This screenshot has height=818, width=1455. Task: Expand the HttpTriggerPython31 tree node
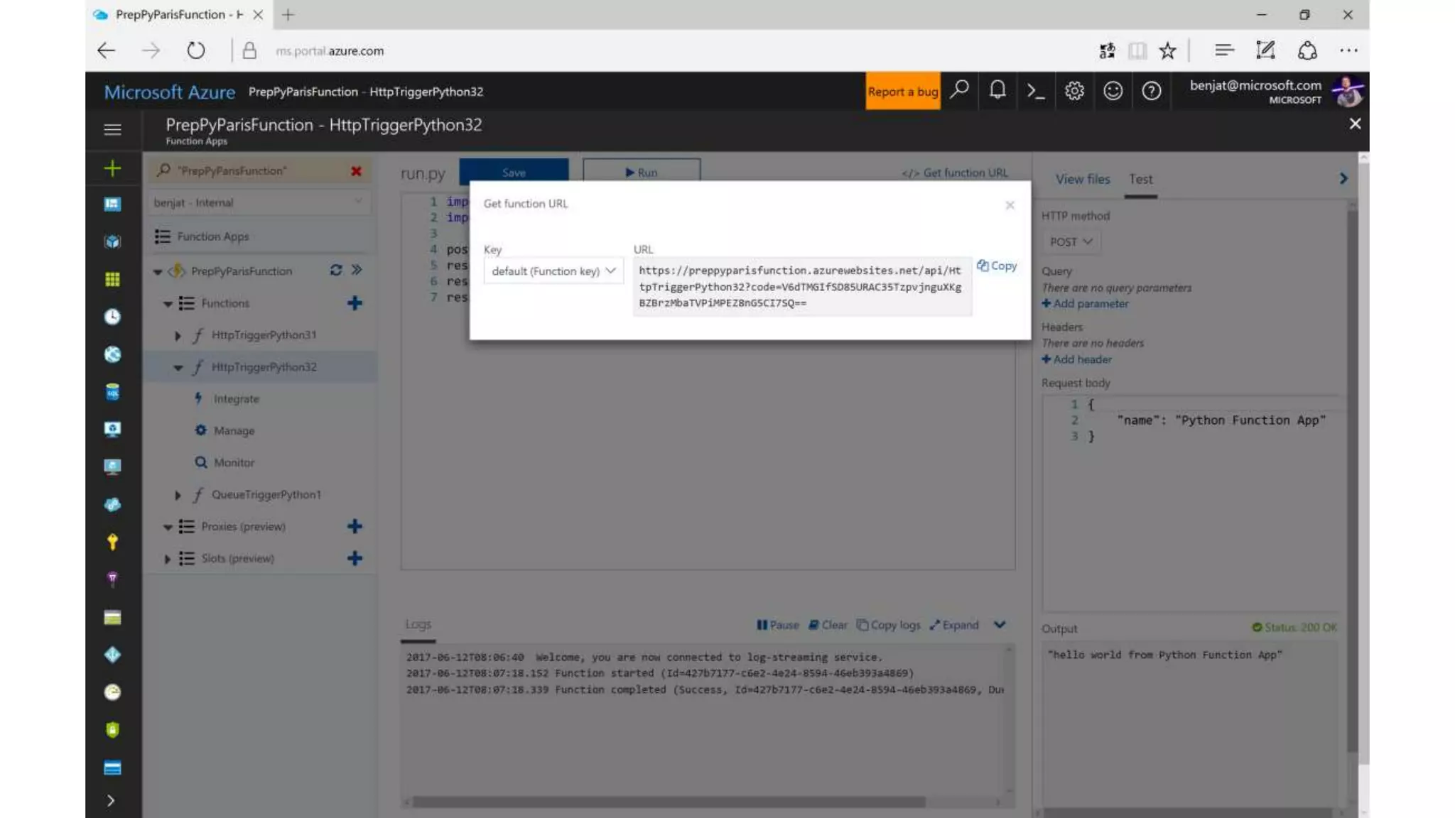178,335
